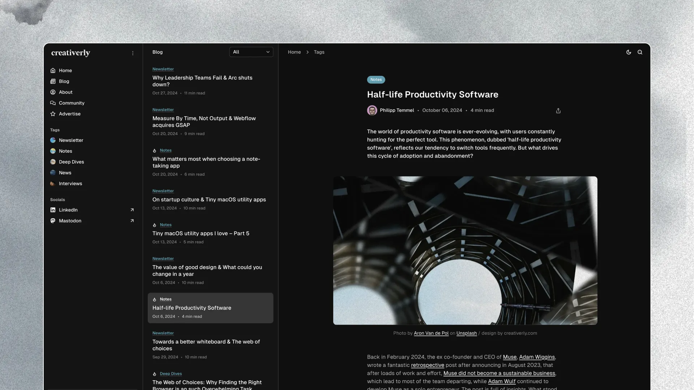
Task: Open the Tags breadcrumb link
Action: point(319,52)
